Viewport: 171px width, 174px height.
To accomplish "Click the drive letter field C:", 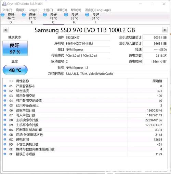I will coord(88,62).
